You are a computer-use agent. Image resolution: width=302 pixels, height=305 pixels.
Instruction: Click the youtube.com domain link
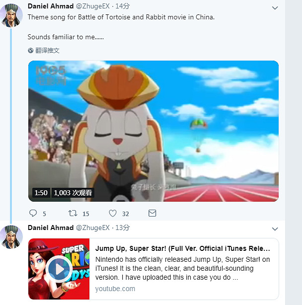(115, 289)
